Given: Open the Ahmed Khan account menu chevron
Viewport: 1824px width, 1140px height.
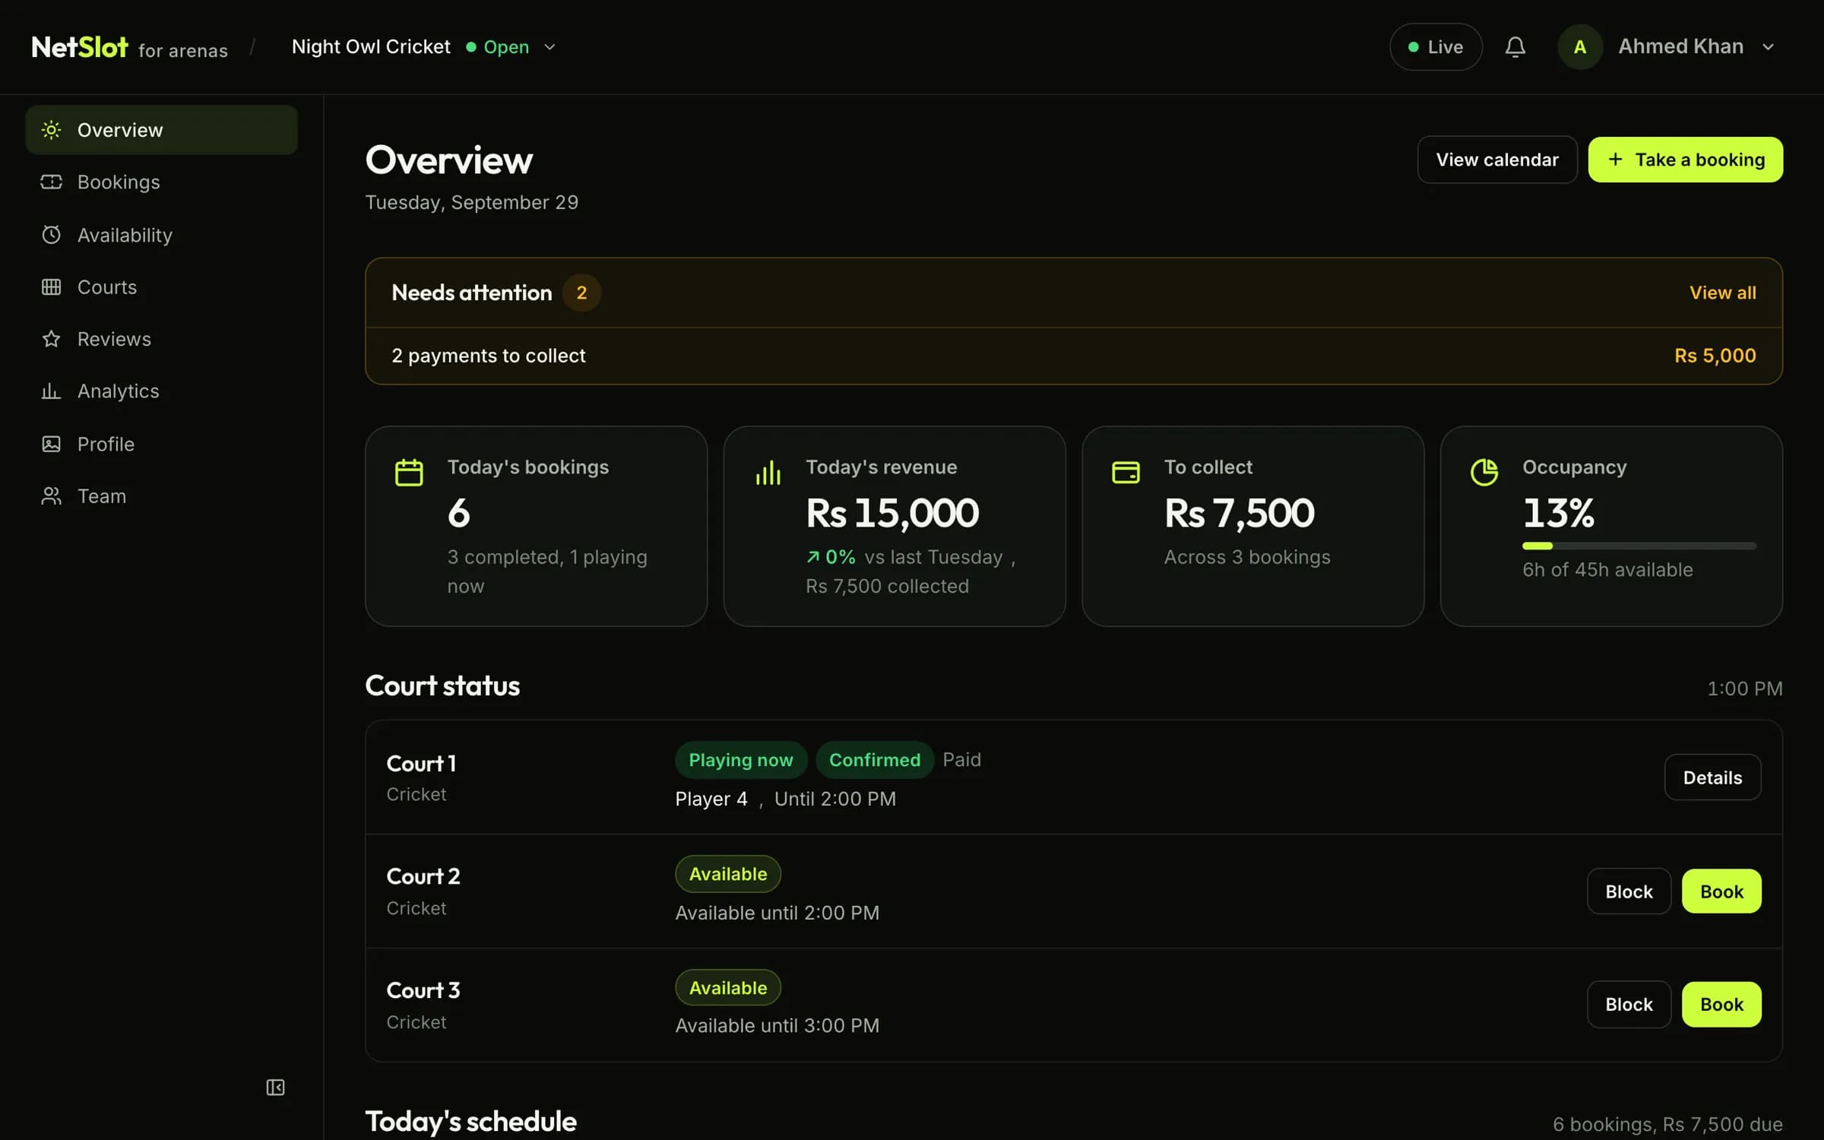Looking at the screenshot, I should [1768, 47].
